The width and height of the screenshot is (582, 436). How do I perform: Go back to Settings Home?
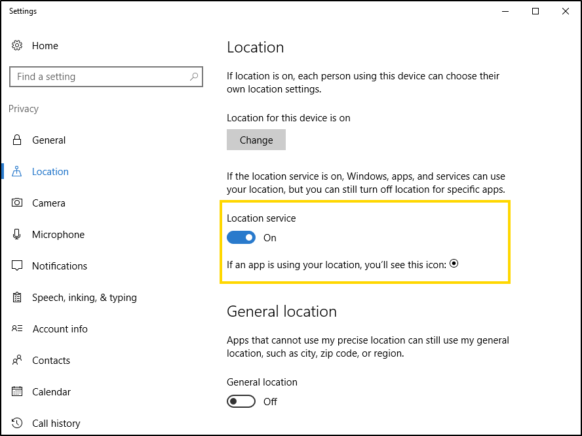(45, 46)
